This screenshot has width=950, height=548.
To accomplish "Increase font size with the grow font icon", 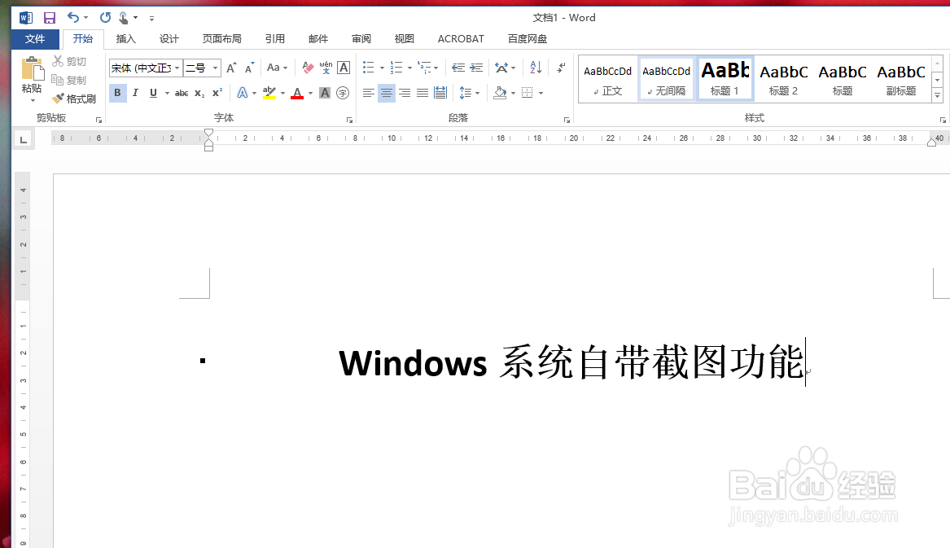I will 231,68.
